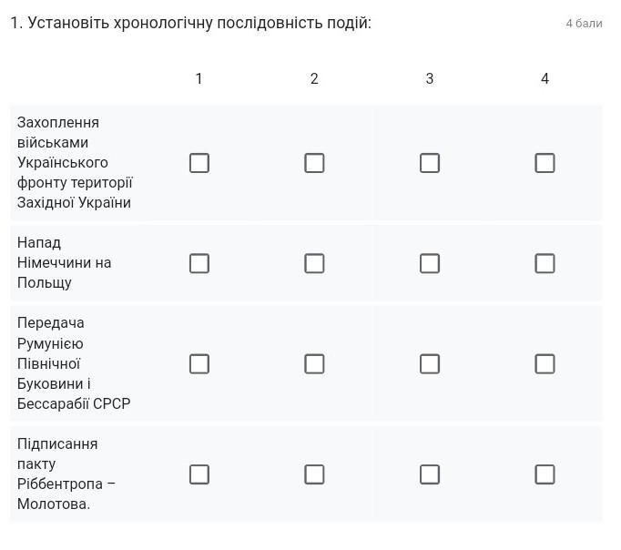Click the '4 бали' points label
This screenshot has width=621, height=550.
(584, 23)
